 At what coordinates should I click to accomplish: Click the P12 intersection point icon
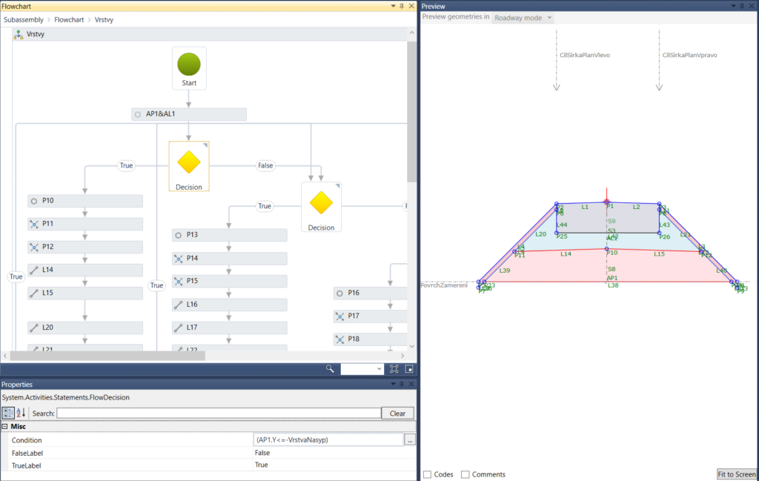tap(34, 248)
